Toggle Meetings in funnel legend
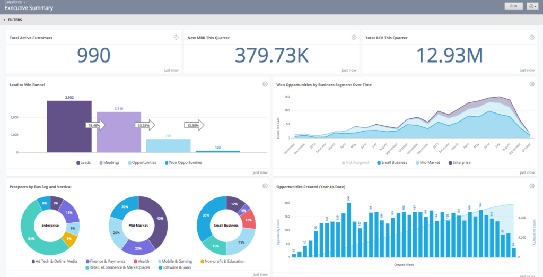Viewport: 543px width, 277px height. pos(108,162)
